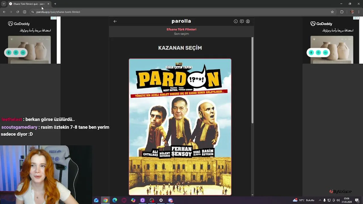The image size is (363, 204).
Task: Click the Pardon movie poster
Action: coord(180,127)
